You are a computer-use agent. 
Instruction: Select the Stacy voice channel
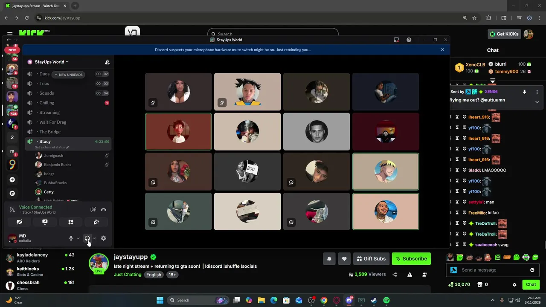click(68, 141)
